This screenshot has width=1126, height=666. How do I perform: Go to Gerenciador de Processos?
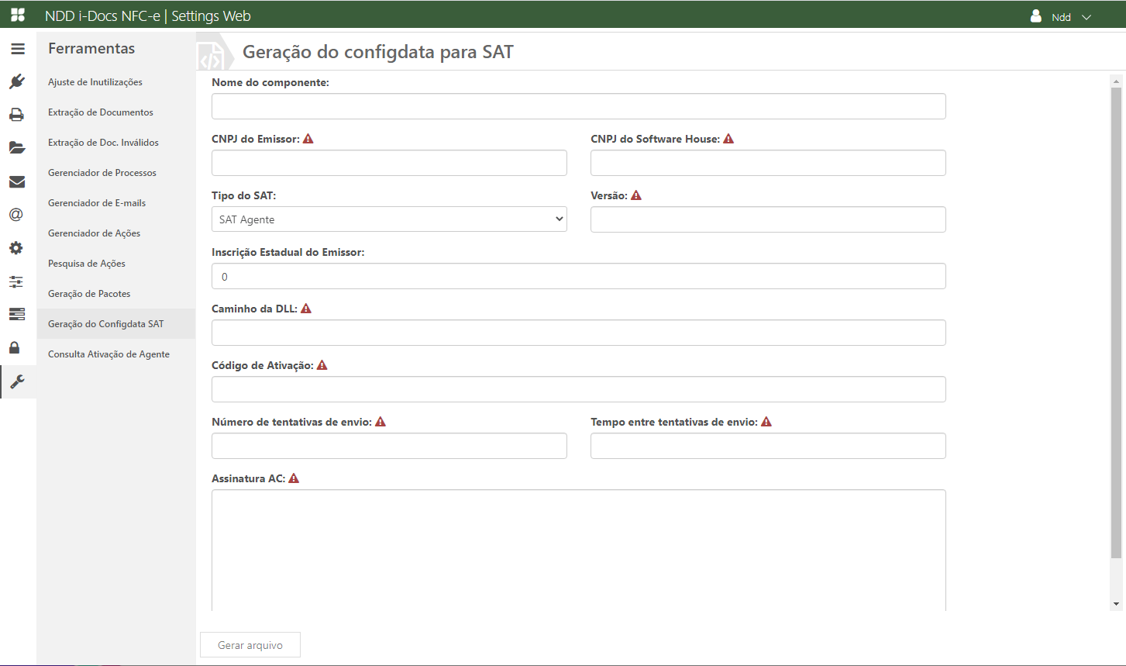[x=102, y=173]
